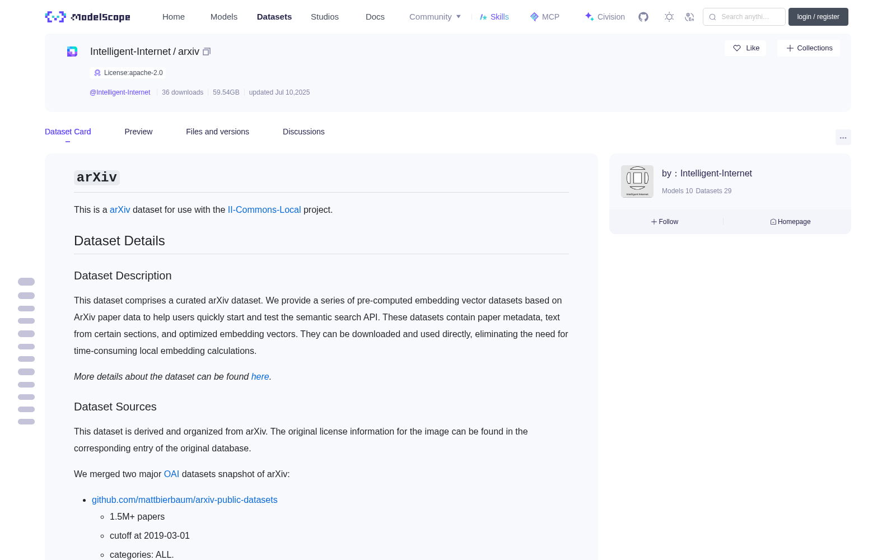The width and height of the screenshot is (896, 560).
Task: Open the Models section
Action: pyautogui.click(x=224, y=17)
